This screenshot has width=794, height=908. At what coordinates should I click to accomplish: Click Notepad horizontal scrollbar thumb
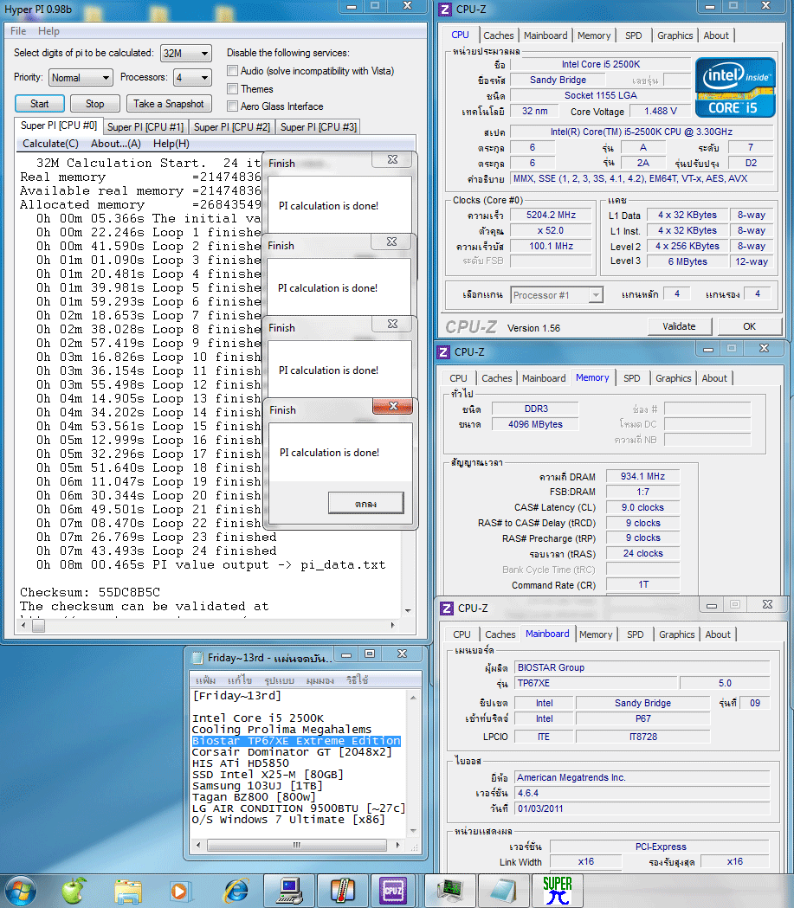click(297, 845)
